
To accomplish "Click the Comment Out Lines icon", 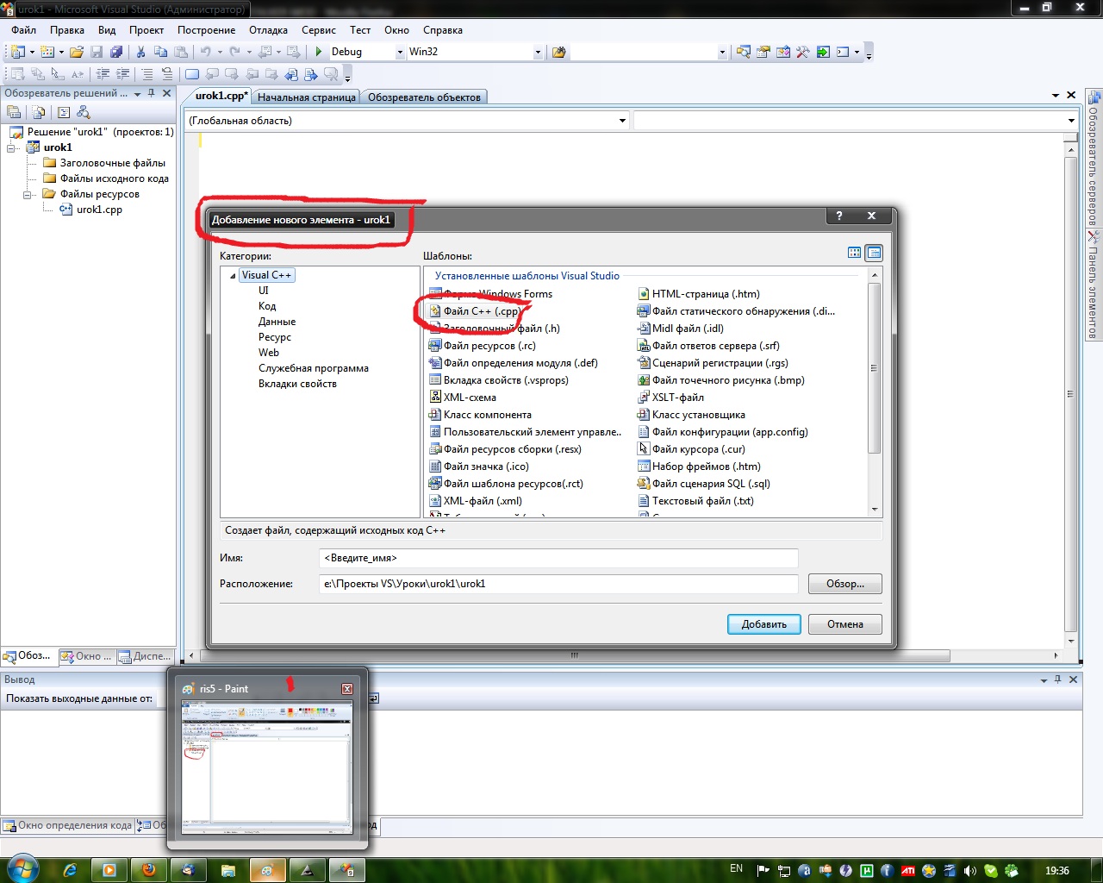I will point(147,74).
